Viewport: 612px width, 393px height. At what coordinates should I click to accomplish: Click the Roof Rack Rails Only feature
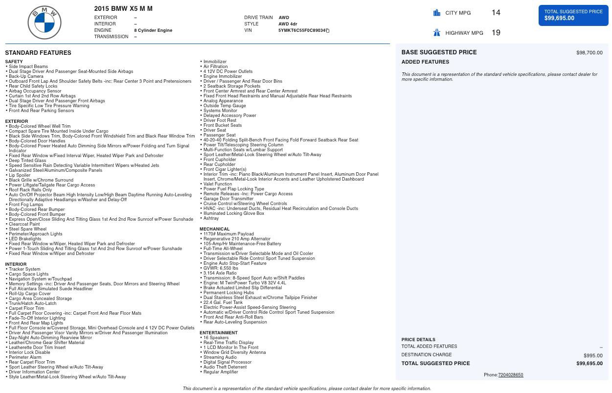[x=30, y=190]
